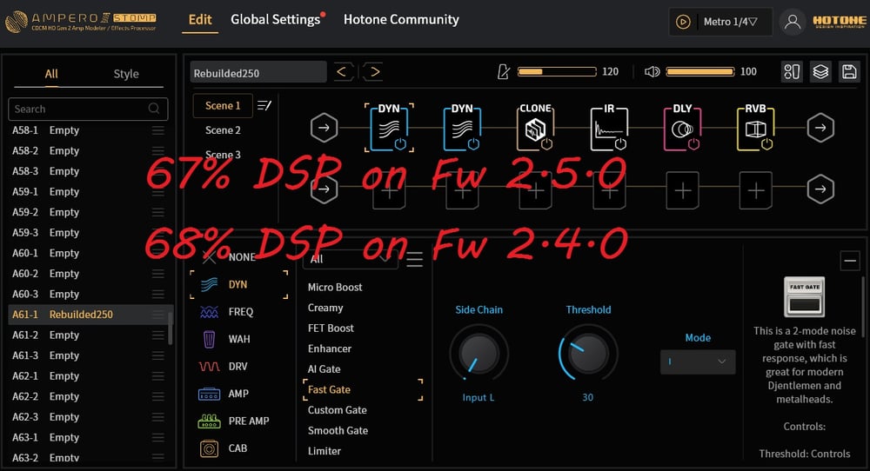
Task: Go to the previous patch arrow
Action: (x=343, y=71)
